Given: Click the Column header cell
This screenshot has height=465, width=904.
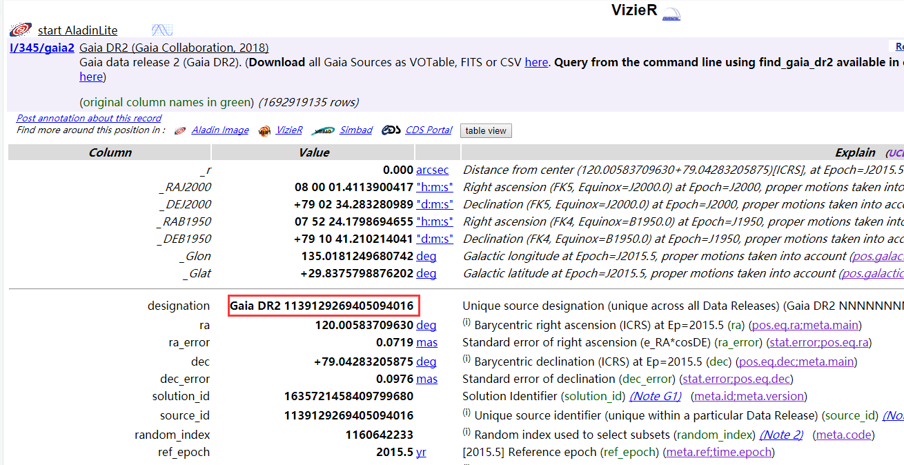Looking at the screenshot, I should coord(110,152).
